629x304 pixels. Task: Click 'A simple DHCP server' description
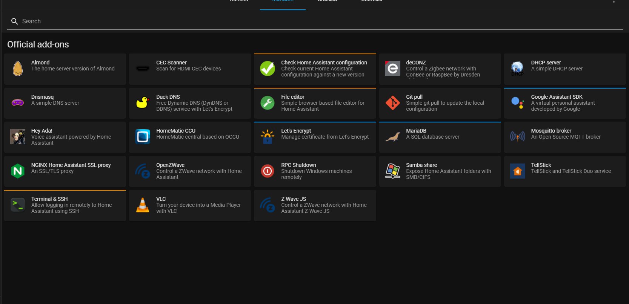(557, 69)
